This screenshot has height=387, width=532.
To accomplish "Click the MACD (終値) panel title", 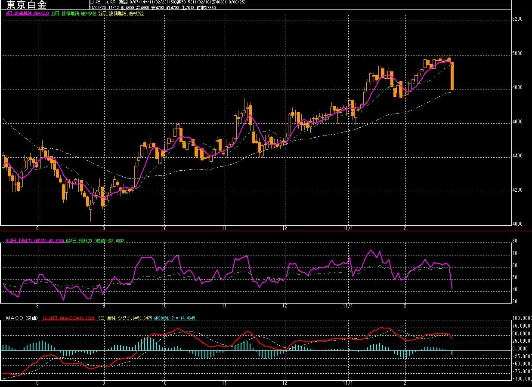I will point(22,318).
